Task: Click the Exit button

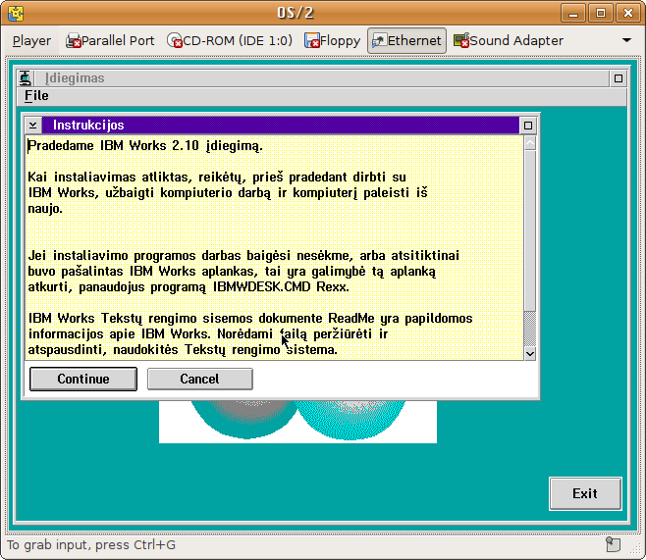Action: (x=585, y=493)
